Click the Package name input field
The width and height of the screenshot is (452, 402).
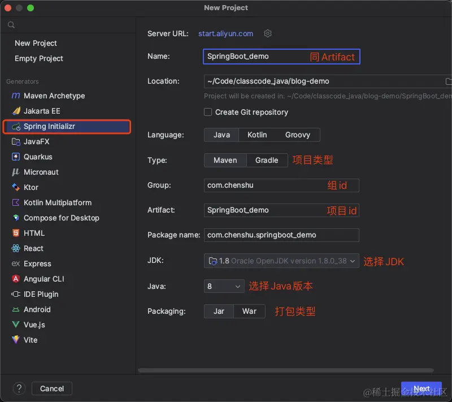pos(281,235)
